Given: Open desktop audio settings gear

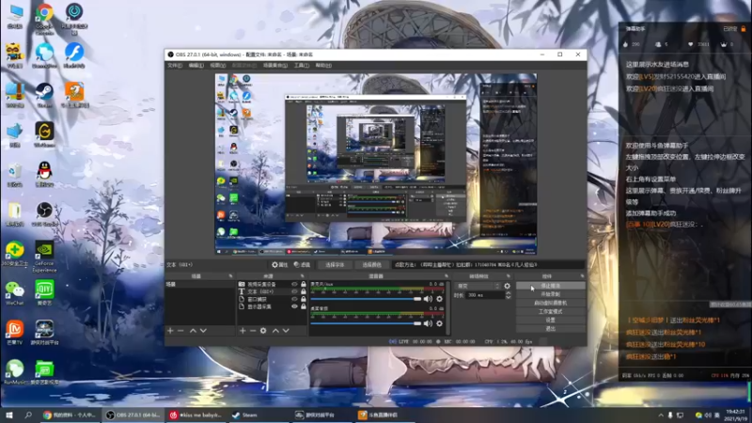Looking at the screenshot, I should 439,323.
